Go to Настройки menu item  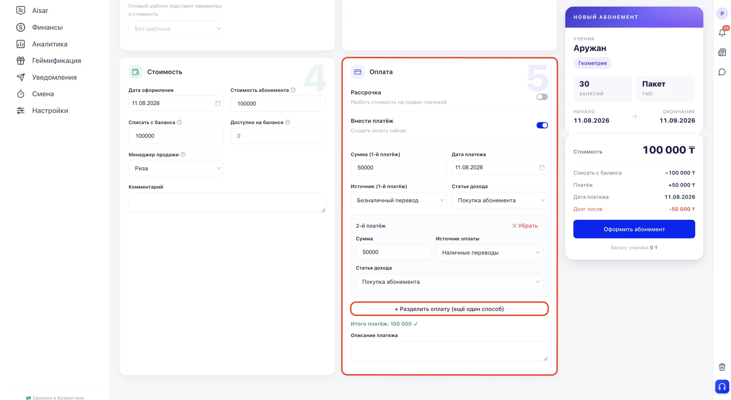point(50,110)
